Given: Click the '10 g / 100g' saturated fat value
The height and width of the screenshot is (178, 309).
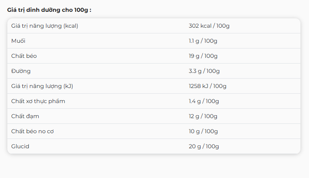Looking at the screenshot, I should click(203, 131).
